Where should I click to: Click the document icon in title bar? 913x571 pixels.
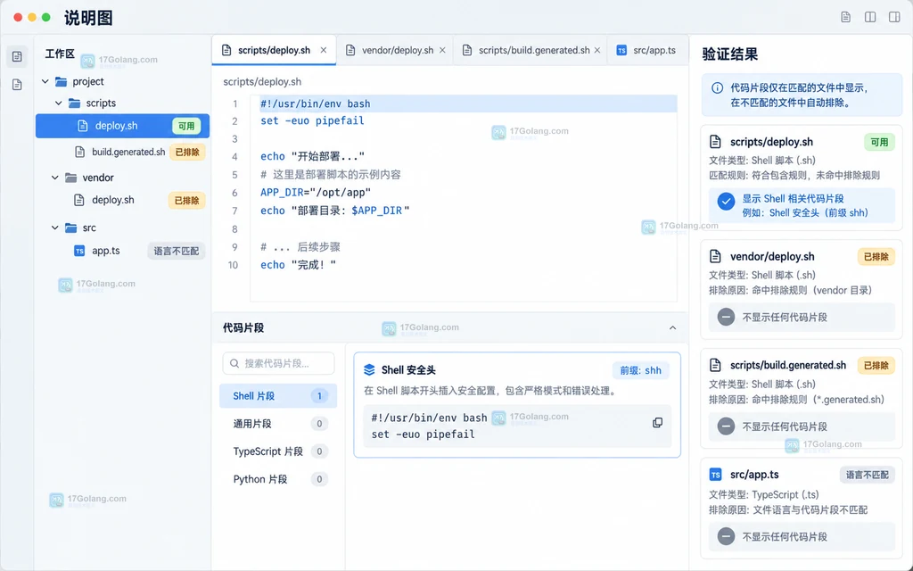click(845, 17)
